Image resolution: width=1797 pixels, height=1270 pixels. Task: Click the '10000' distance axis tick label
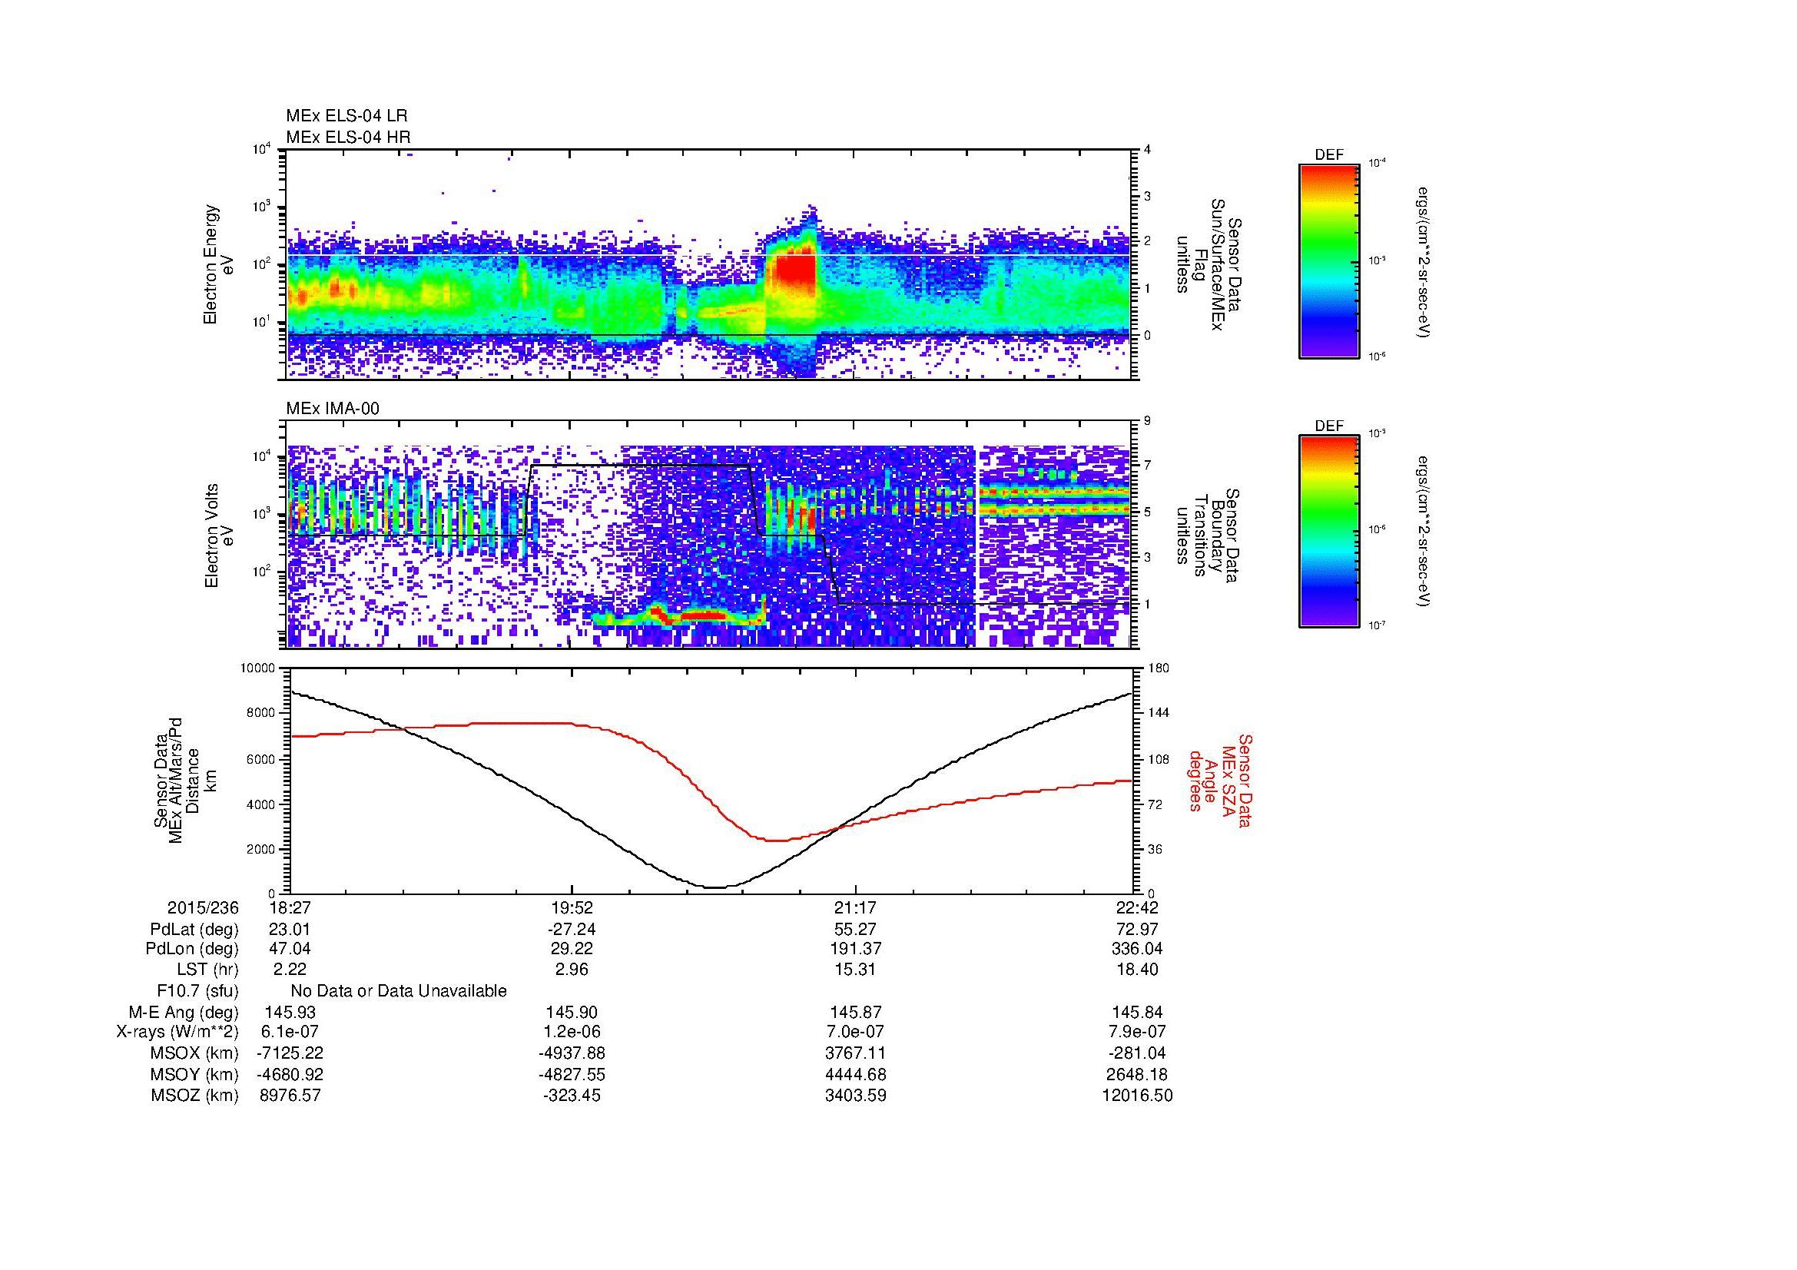(257, 668)
